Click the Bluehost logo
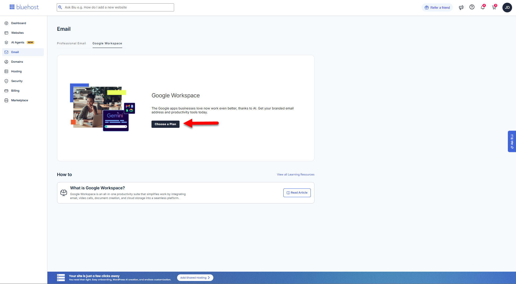 click(x=24, y=7)
